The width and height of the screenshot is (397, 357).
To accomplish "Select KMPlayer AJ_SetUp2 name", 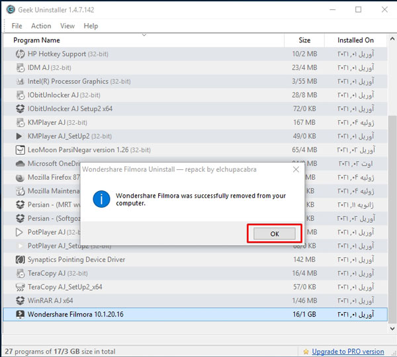I will tap(69, 136).
